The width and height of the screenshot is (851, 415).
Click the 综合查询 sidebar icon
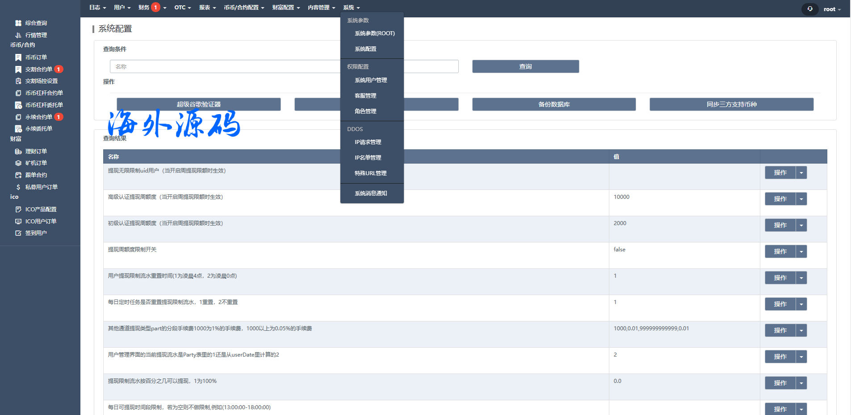coord(18,23)
